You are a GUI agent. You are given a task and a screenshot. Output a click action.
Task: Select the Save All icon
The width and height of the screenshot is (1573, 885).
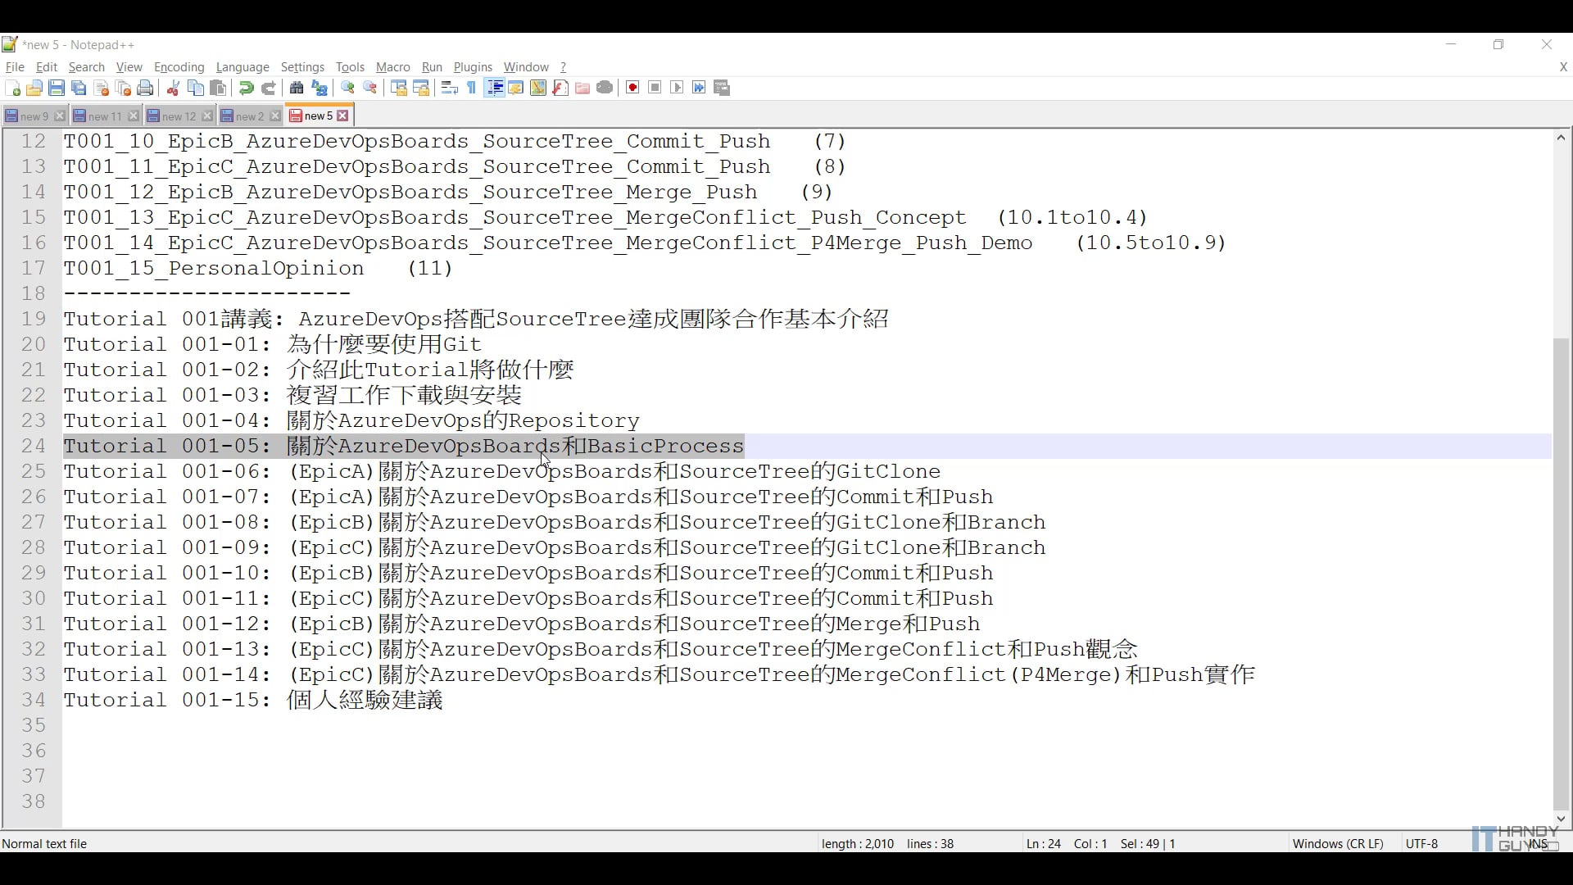tap(78, 88)
